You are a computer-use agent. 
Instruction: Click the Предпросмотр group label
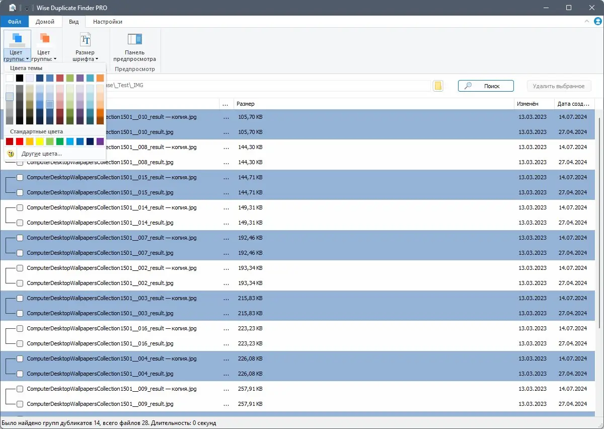134,69
